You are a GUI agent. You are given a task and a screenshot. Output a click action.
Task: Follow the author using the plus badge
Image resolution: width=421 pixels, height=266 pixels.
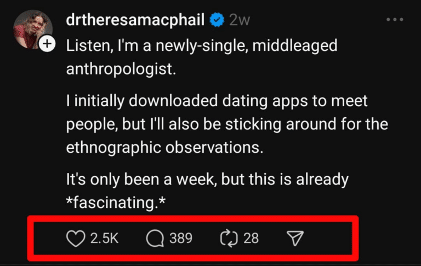(x=48, y=44)
